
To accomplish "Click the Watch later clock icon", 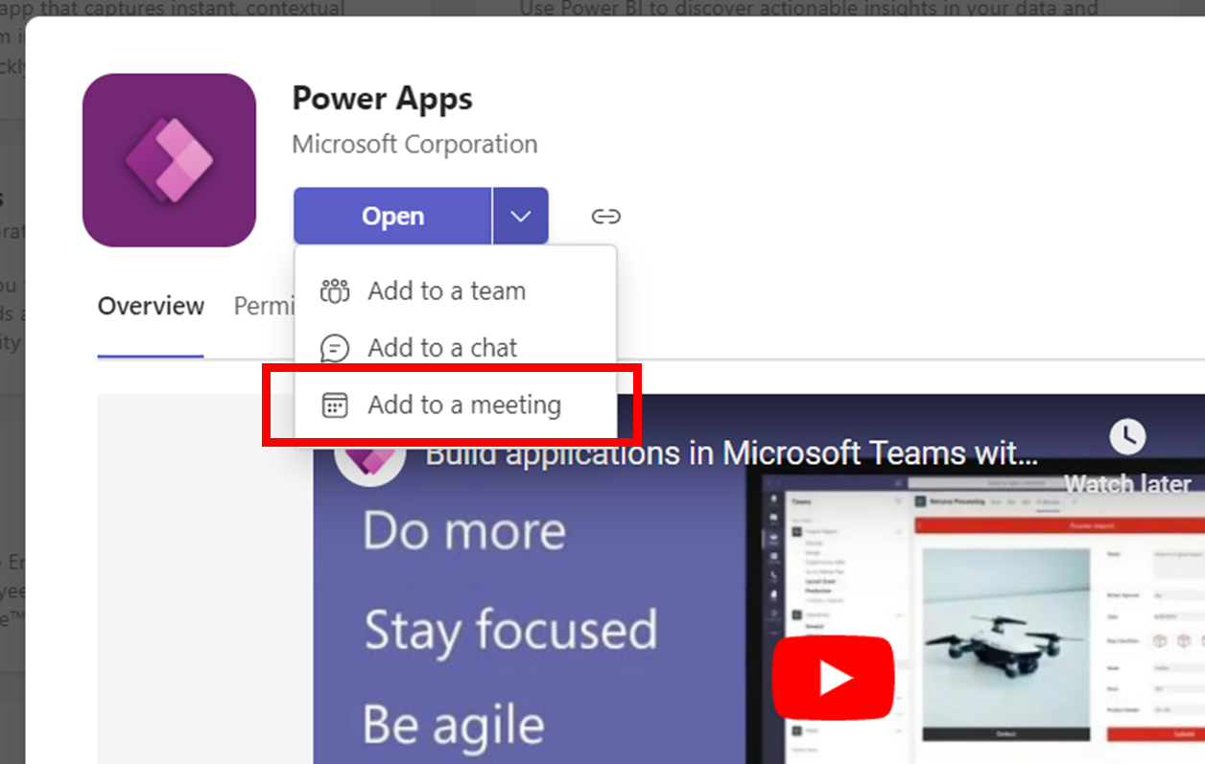I will [x=1128, y=436].
